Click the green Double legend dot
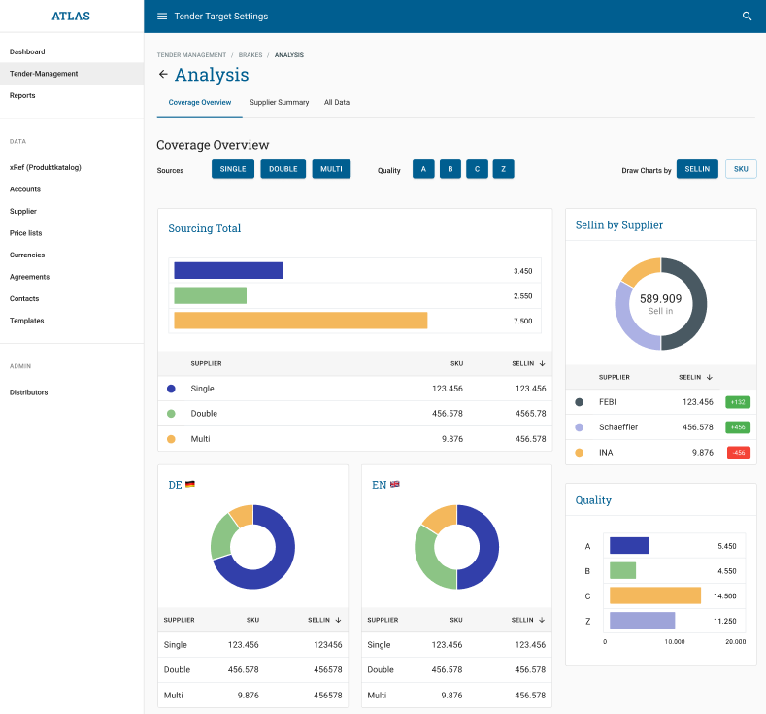This screenshot has width=766, height=714. pyautogui.click(x=171, y=414)
